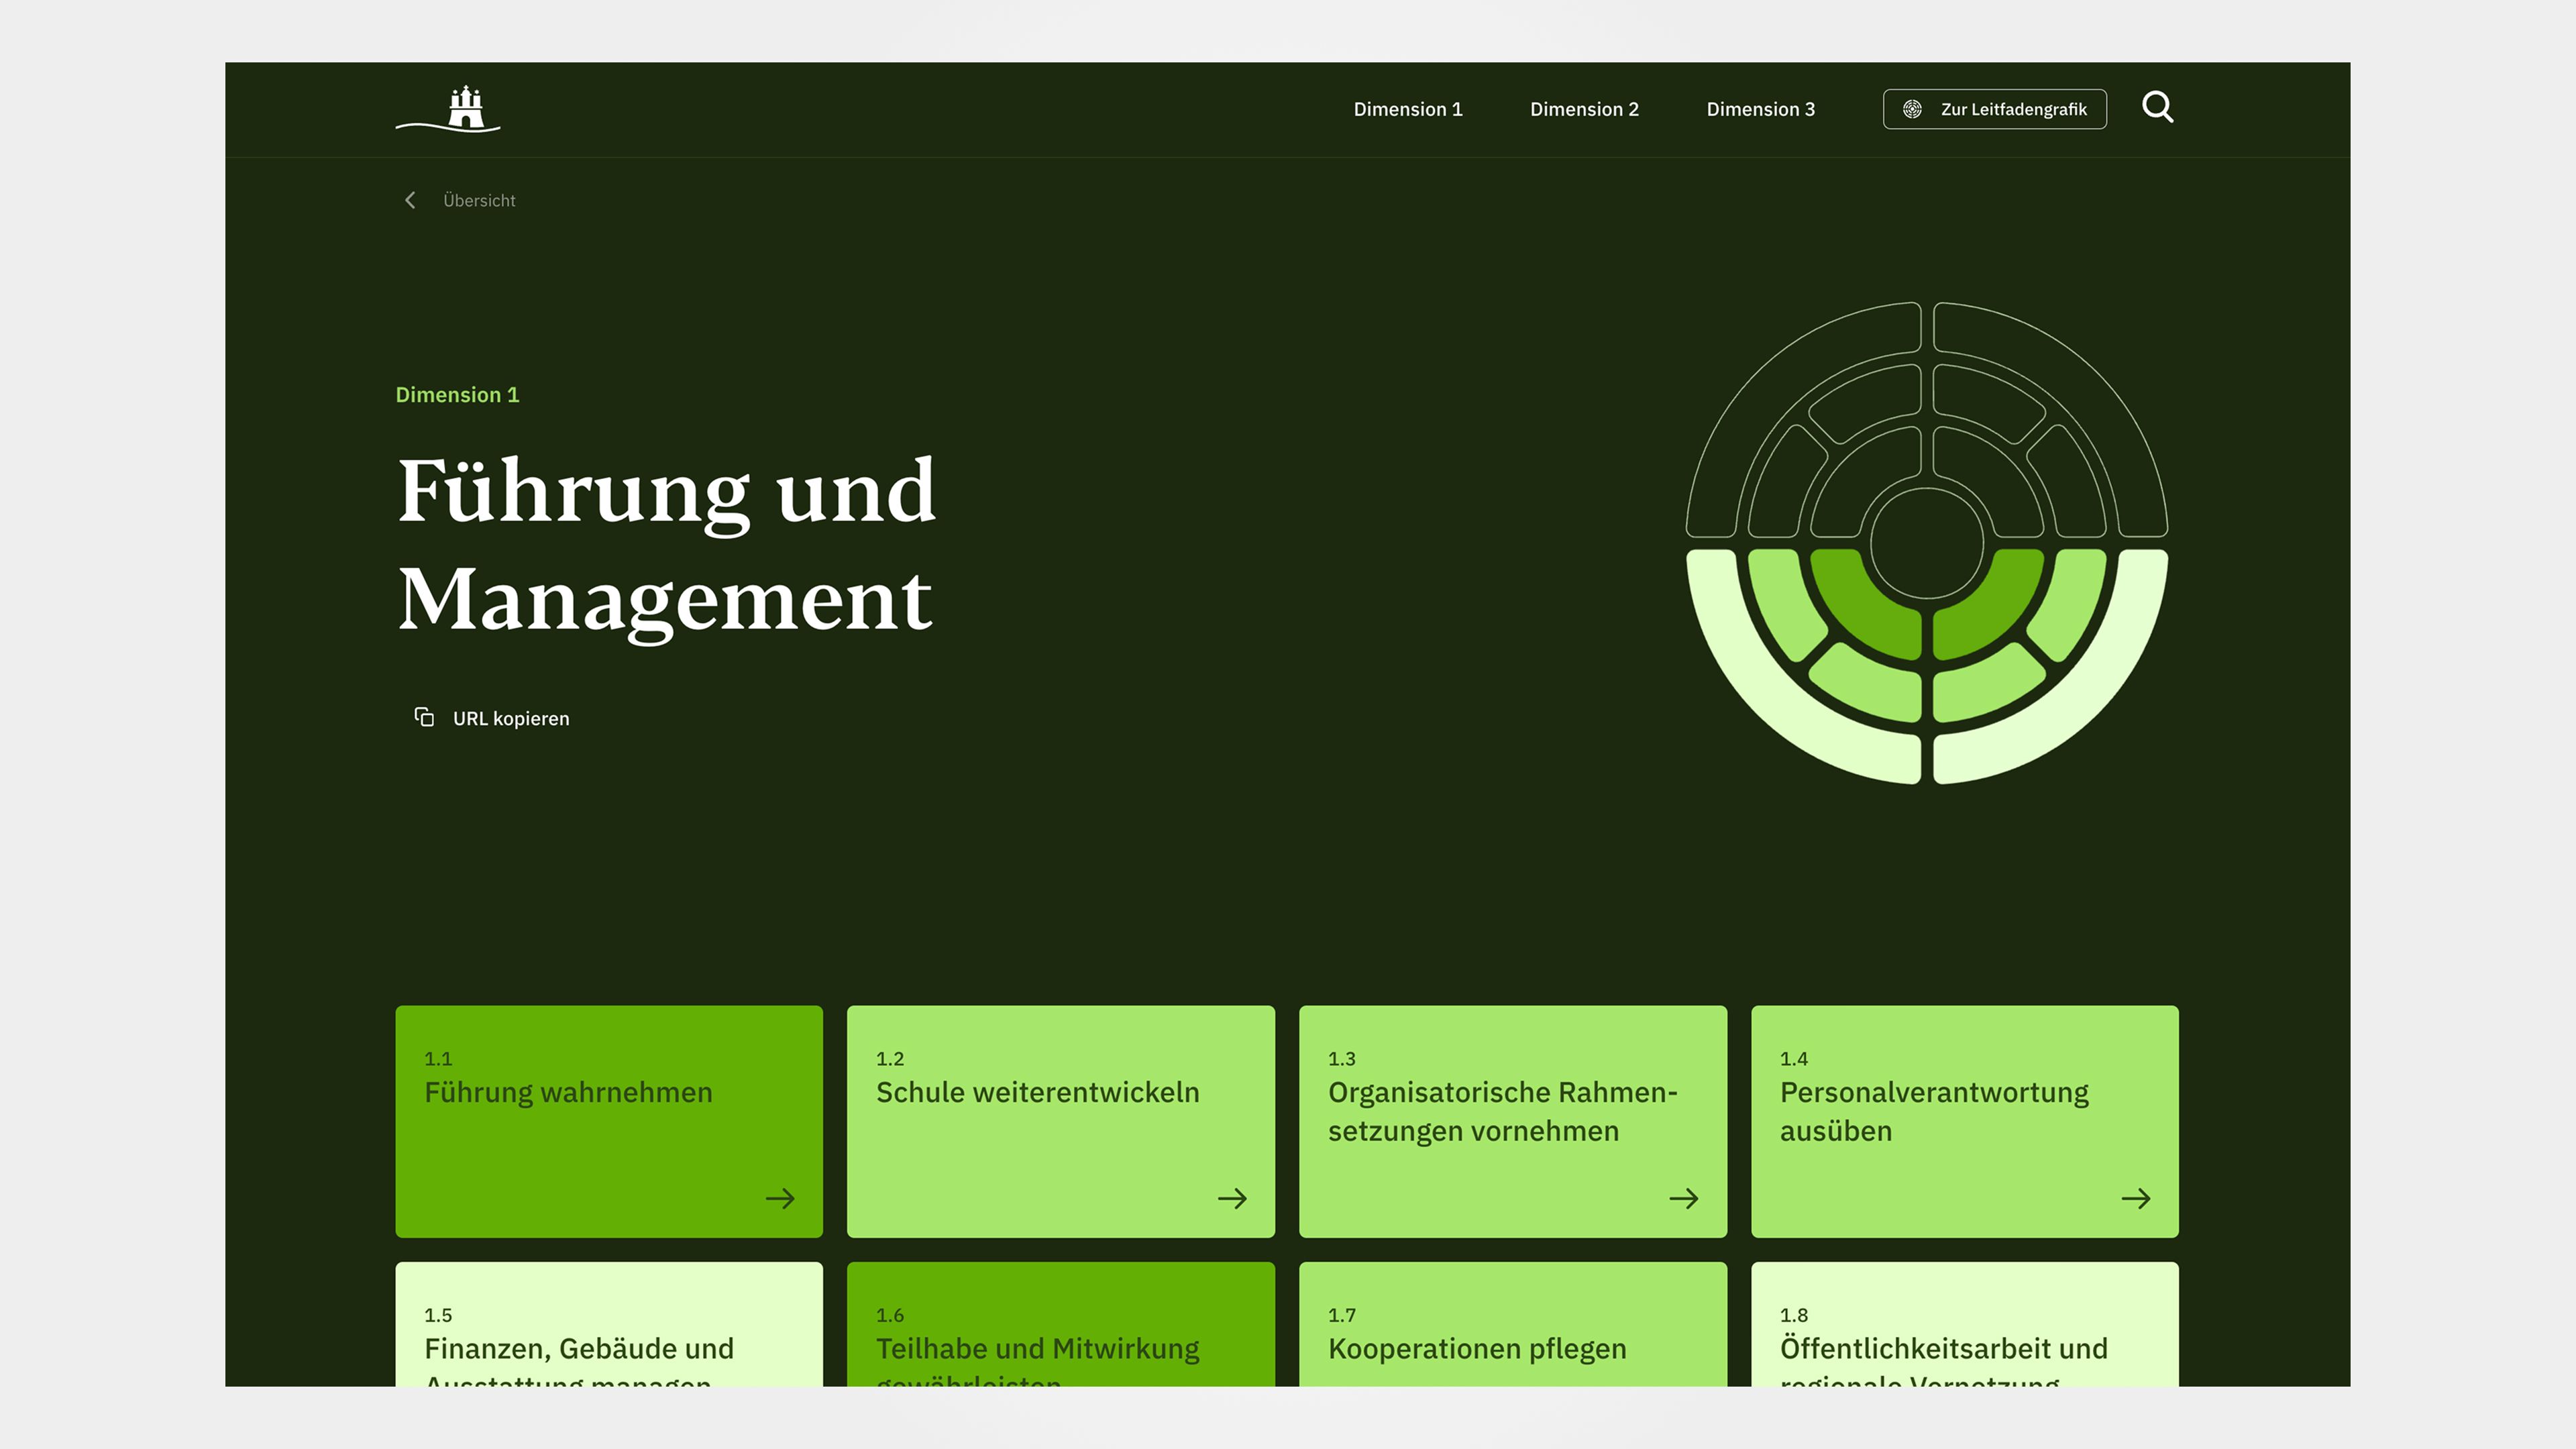Open card 1.3 Organisatorische Rahmensetzungen vornehmen
This screenshot has height=1449, width=2576.
pyautogui.click(x=1513, y=1121)
